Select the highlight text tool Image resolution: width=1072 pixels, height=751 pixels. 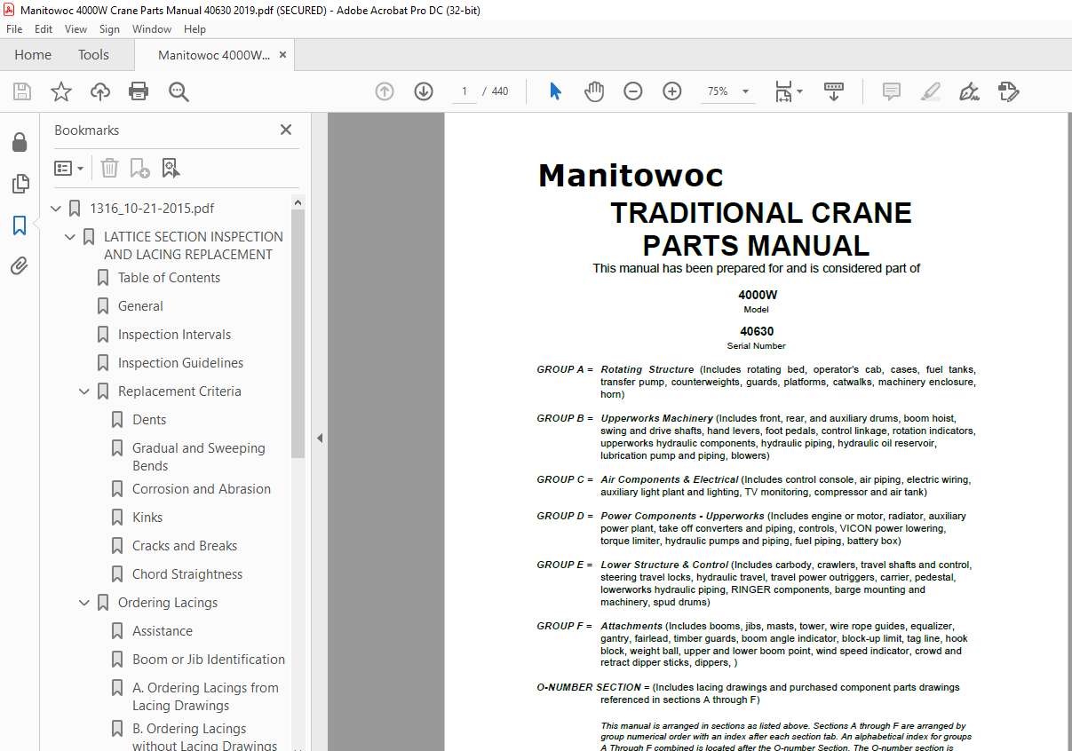(x=931, y=91)
